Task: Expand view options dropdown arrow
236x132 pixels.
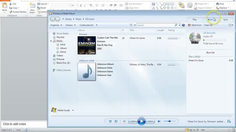Action: 135,25
